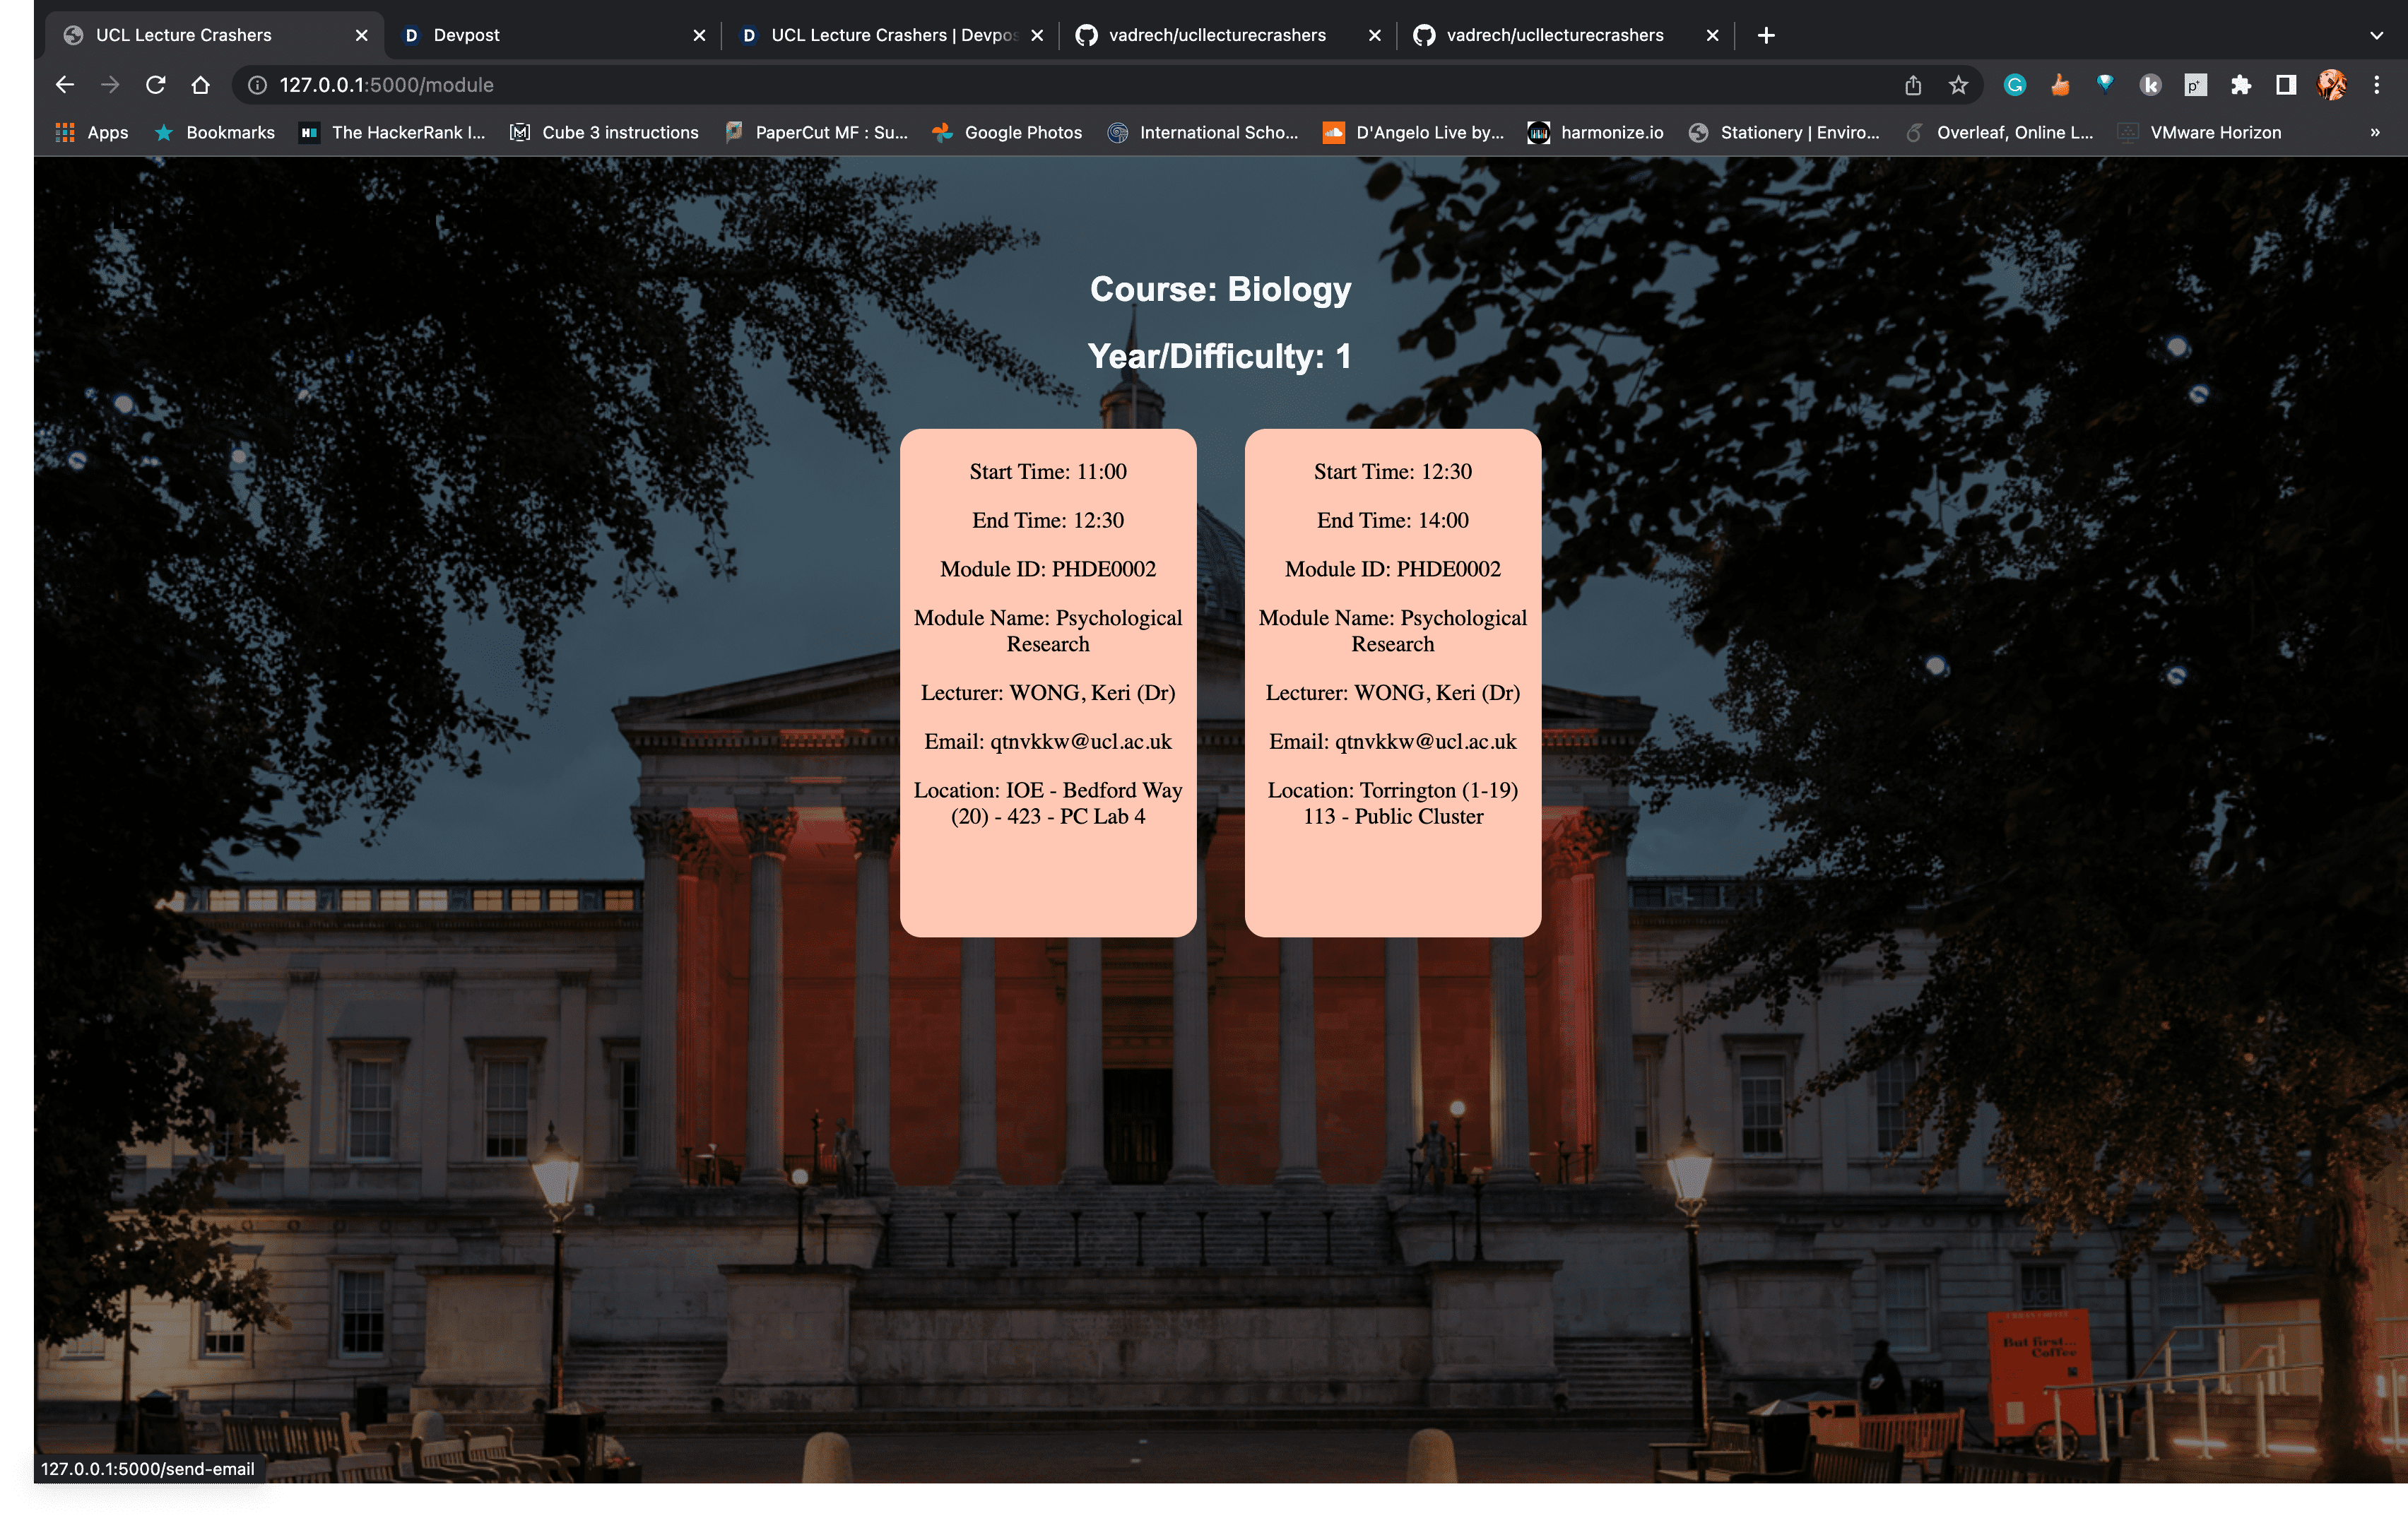Toggle the browser side panel
Image resolution: width=2408 pixels, height=1523 pixels.
(x=2285, y=85)
